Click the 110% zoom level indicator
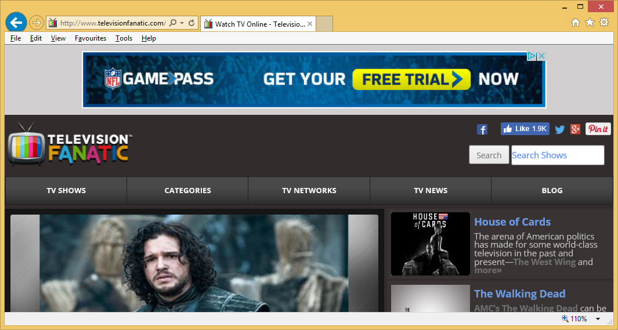The width and height of the screenshot is (618, 330). coord(574,318)
